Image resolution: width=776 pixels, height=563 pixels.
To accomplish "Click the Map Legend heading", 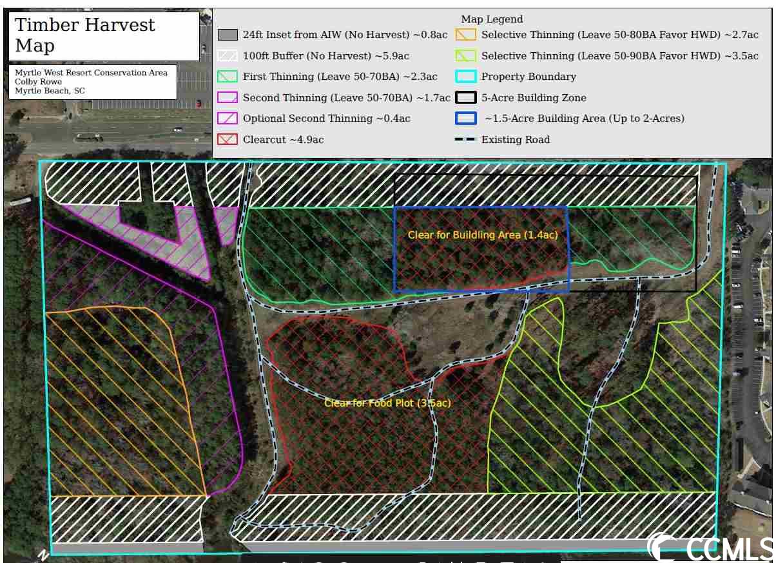I will pyautogui.click(x=492, y=19).
